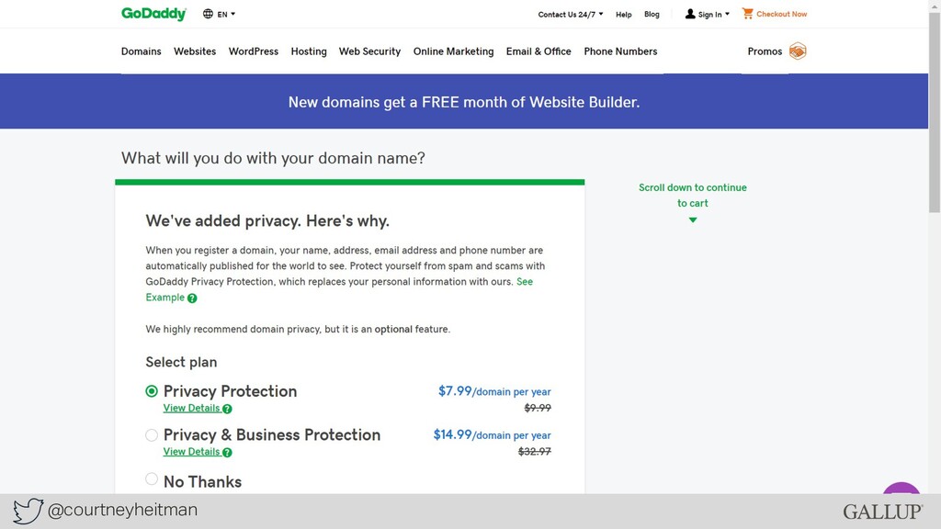This screenshot has height=529, width=941.
Task: Click the shopping cart icon
Action: pyautogui.click(x=747, y=13)
